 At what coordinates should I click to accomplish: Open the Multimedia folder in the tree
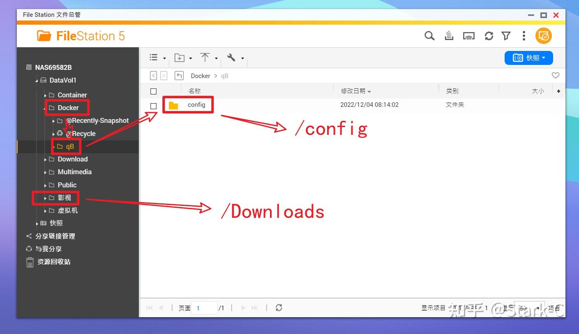(x=75, y=172)
